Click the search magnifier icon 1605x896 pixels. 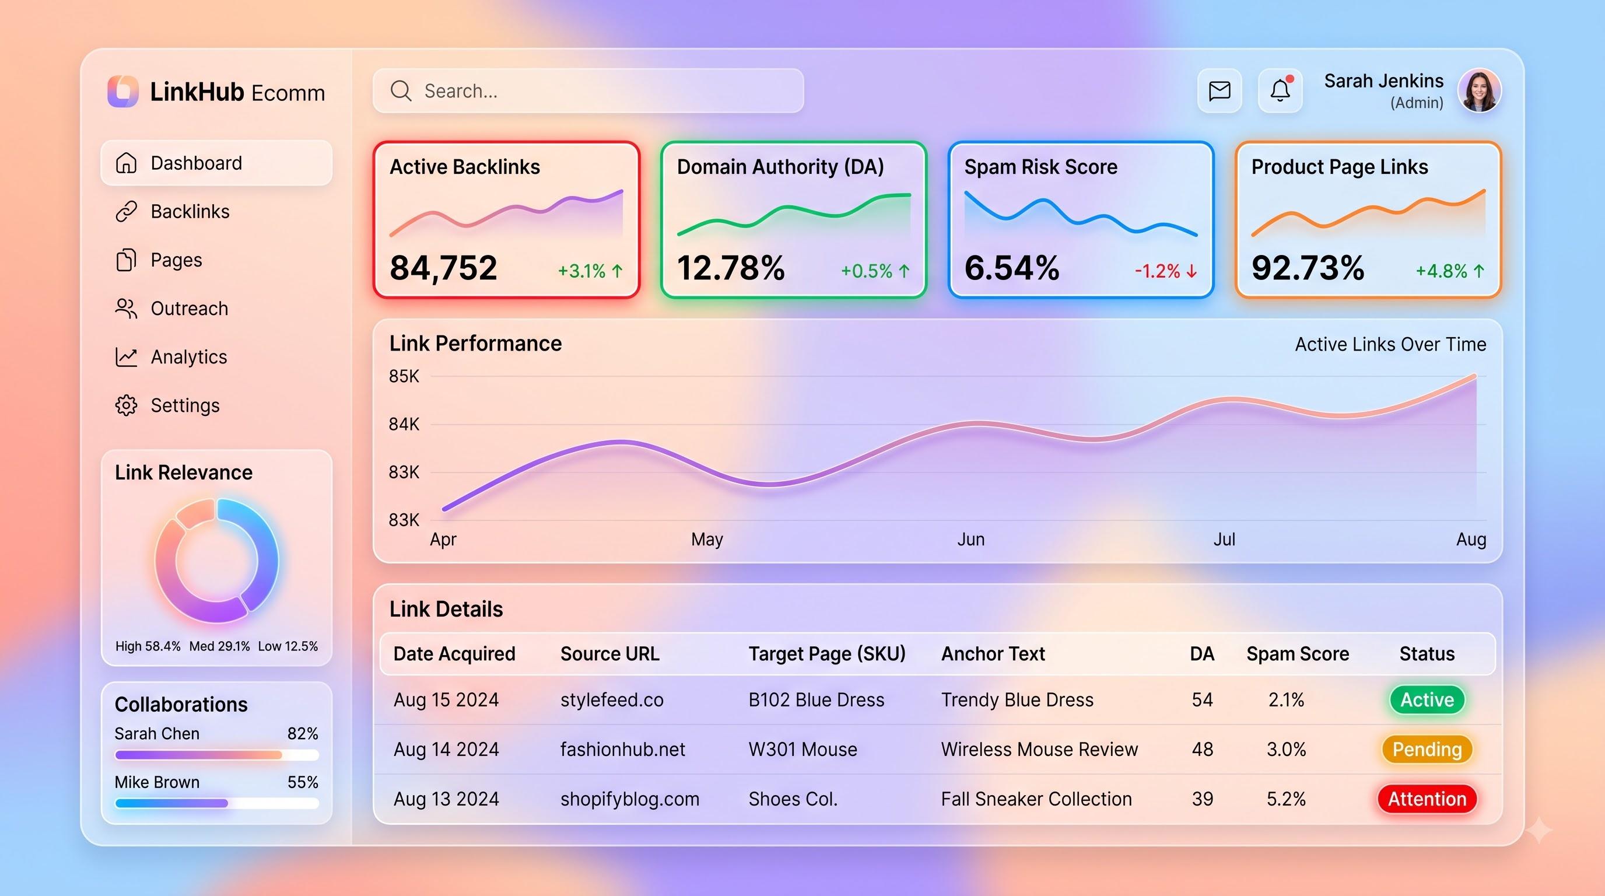pos(401,91)
